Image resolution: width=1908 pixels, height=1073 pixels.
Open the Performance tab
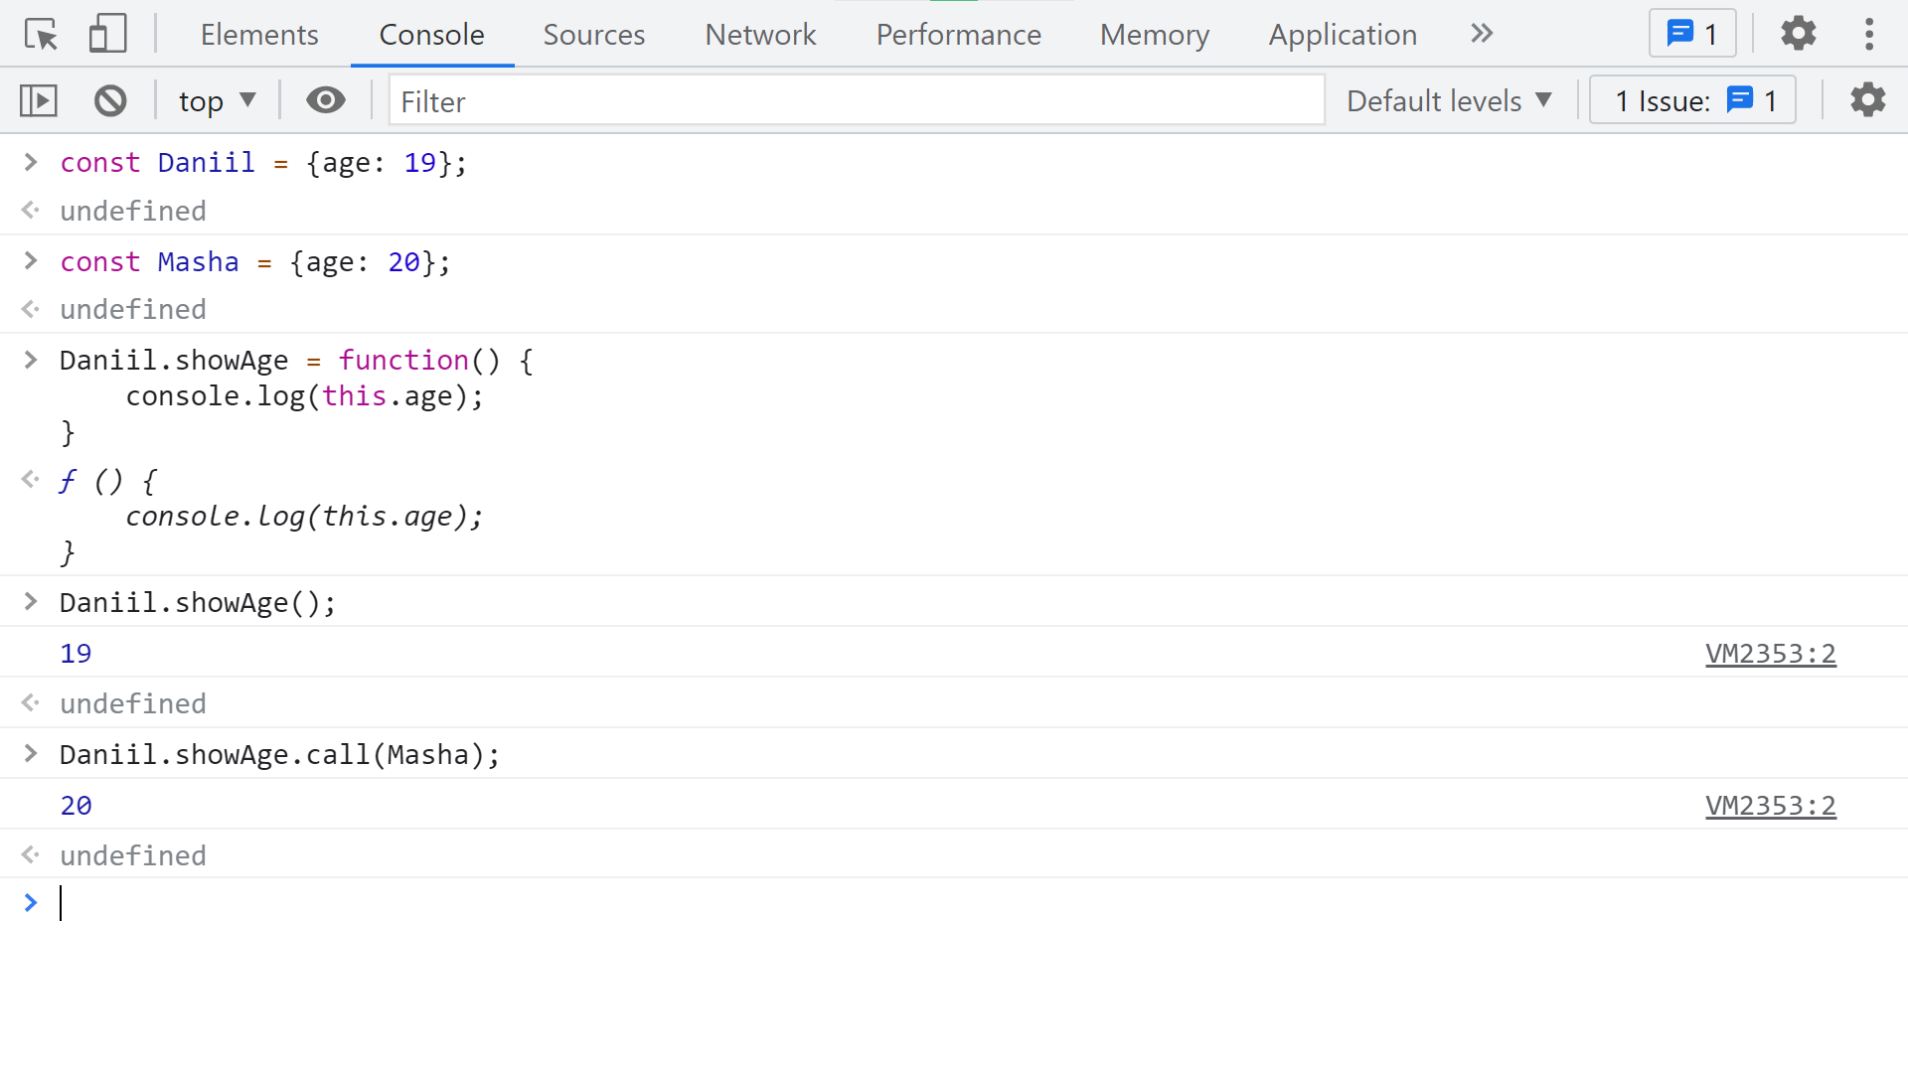click(x=958, y=35)
